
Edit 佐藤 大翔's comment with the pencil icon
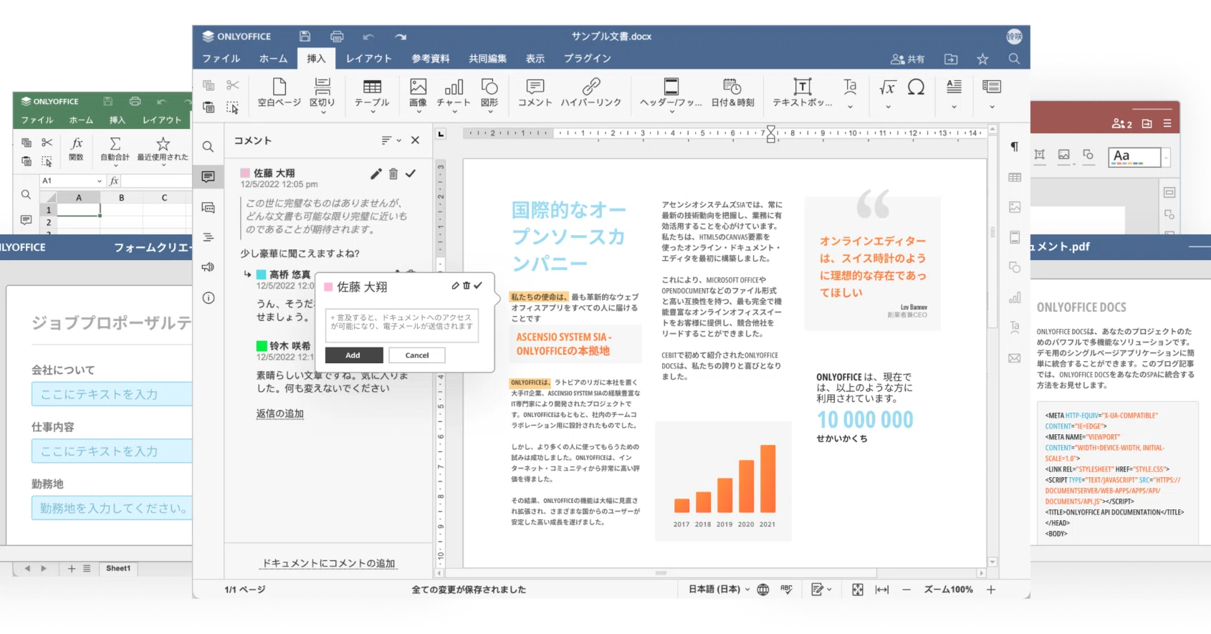point(375,173)
